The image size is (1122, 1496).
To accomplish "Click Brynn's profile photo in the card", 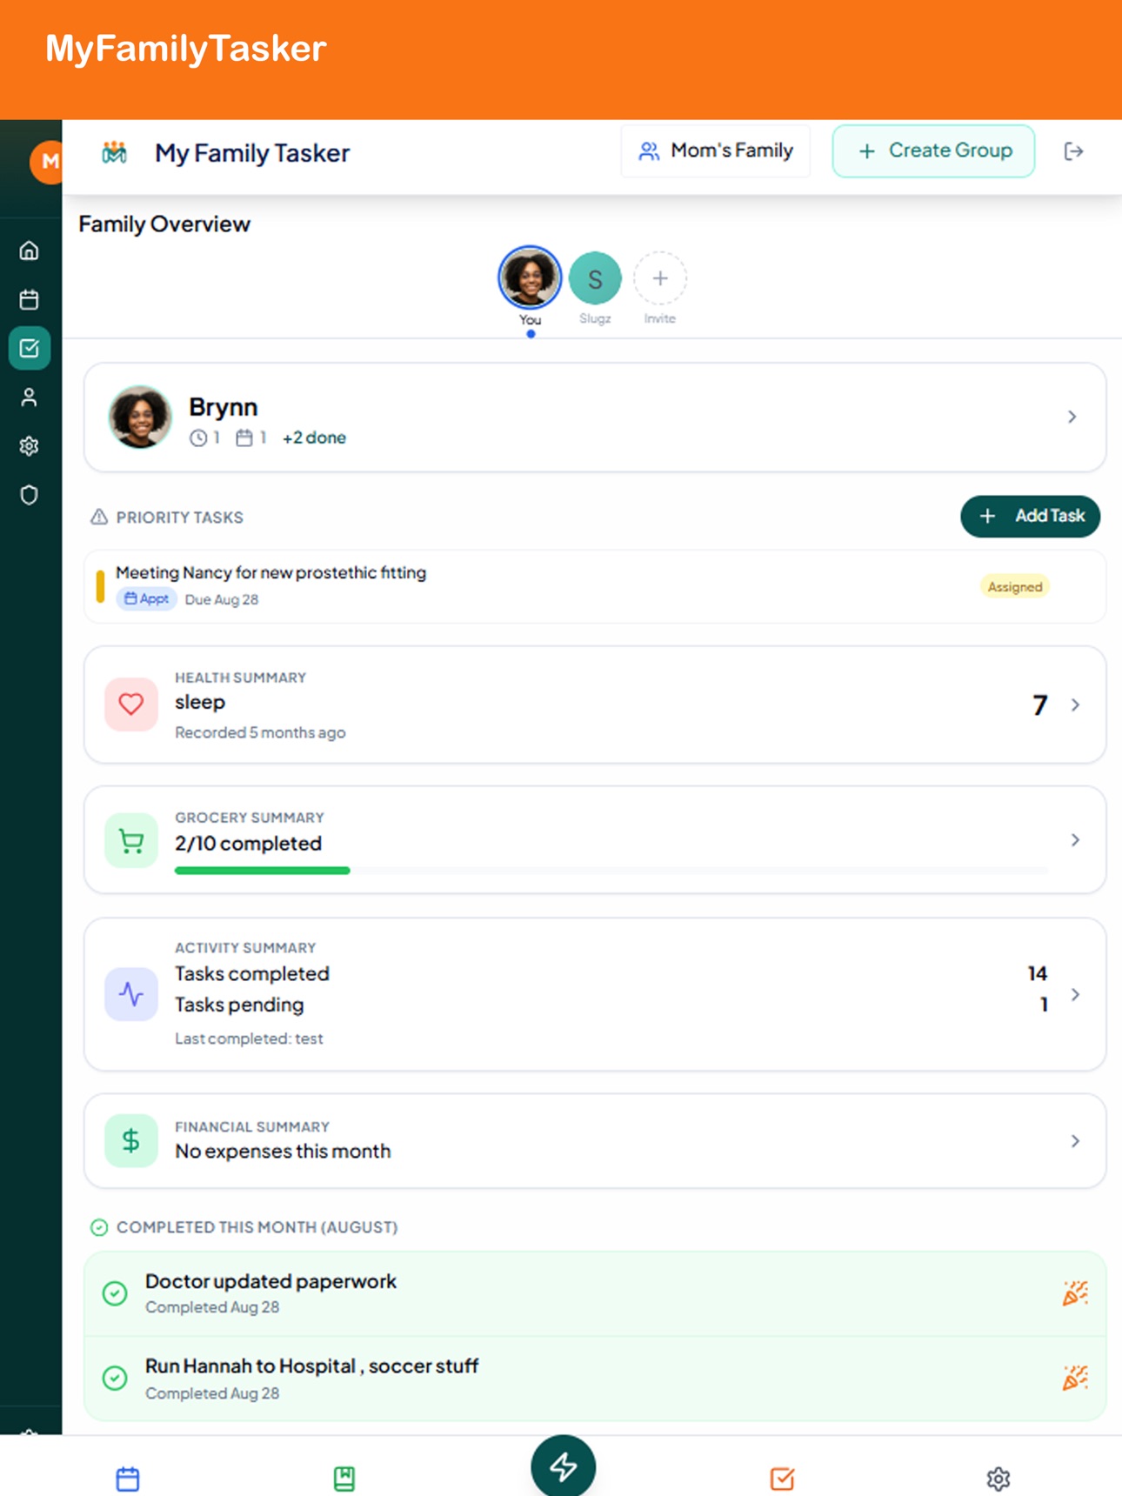I will (139, 417).
